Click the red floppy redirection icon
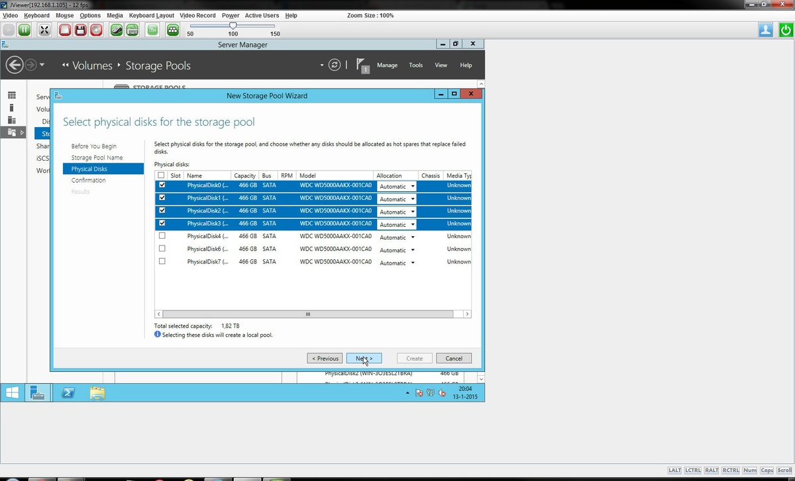This screenshot has width=795, height=481. (x=81, y=29)
